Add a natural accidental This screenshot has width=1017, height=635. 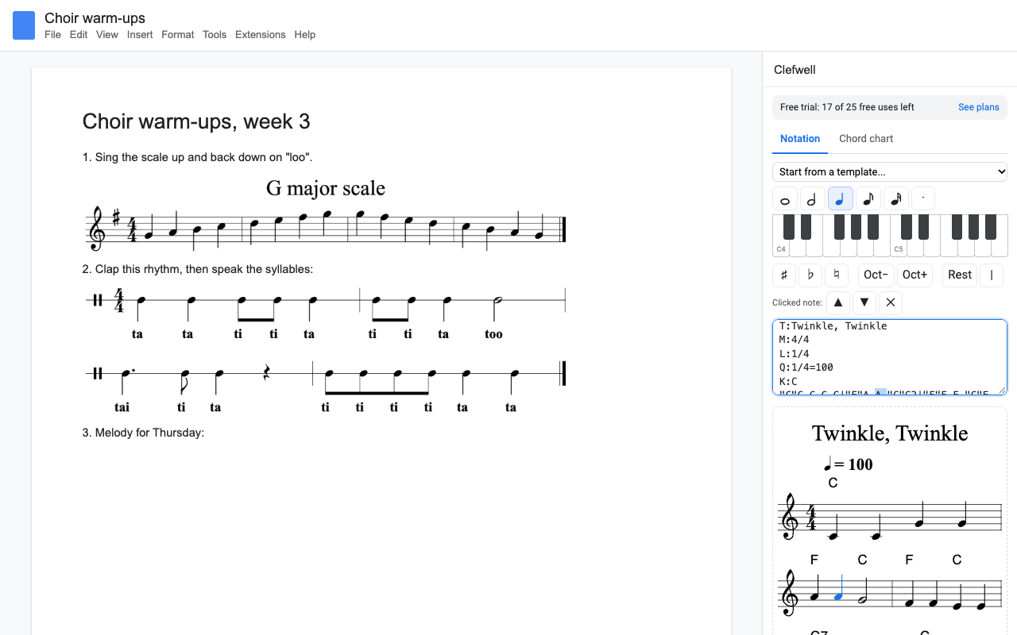click(836, 275)
